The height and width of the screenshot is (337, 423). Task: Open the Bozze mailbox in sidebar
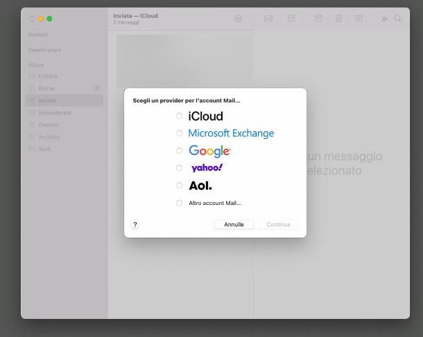click(x=64, y=88)
